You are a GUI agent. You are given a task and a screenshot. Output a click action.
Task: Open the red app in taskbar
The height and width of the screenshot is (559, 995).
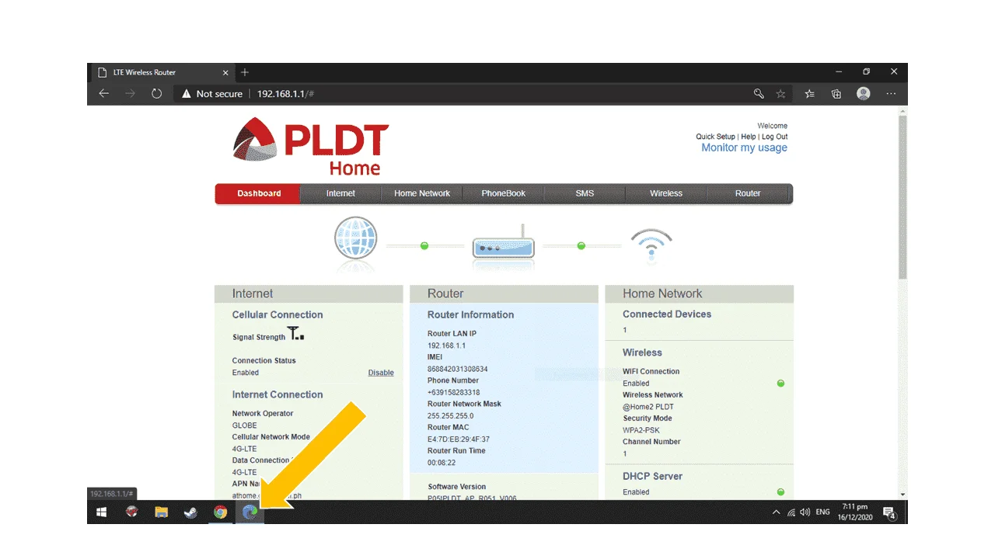pos(131,512)
